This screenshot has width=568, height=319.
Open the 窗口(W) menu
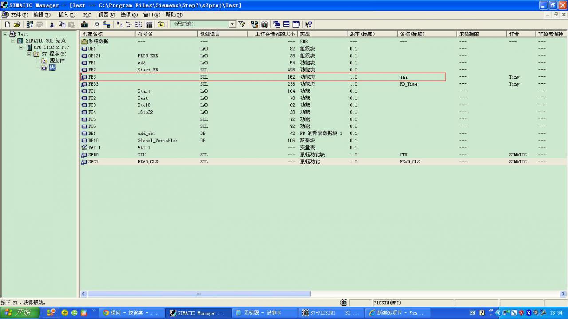152,15
